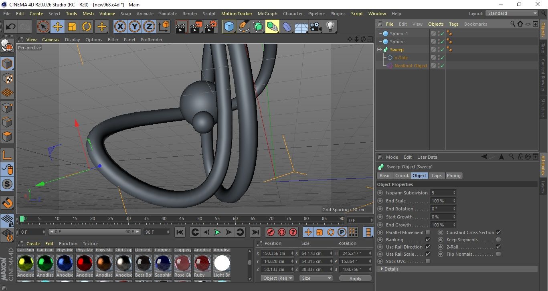Go to start of animation
The height and width of the screenshot is (291, 548).
coord(180,232)
